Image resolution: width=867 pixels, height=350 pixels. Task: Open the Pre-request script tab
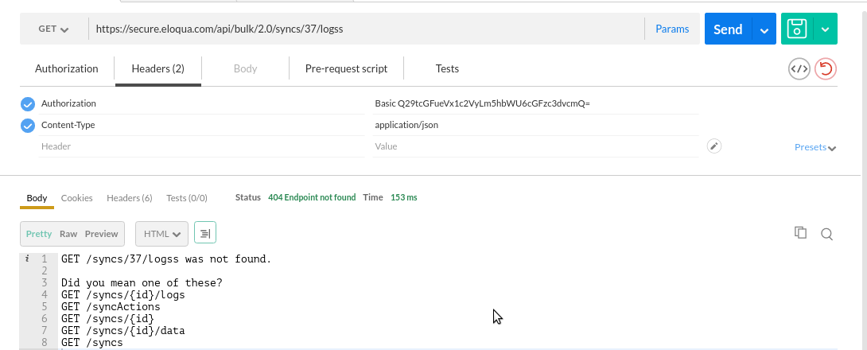tap(346, 69)
